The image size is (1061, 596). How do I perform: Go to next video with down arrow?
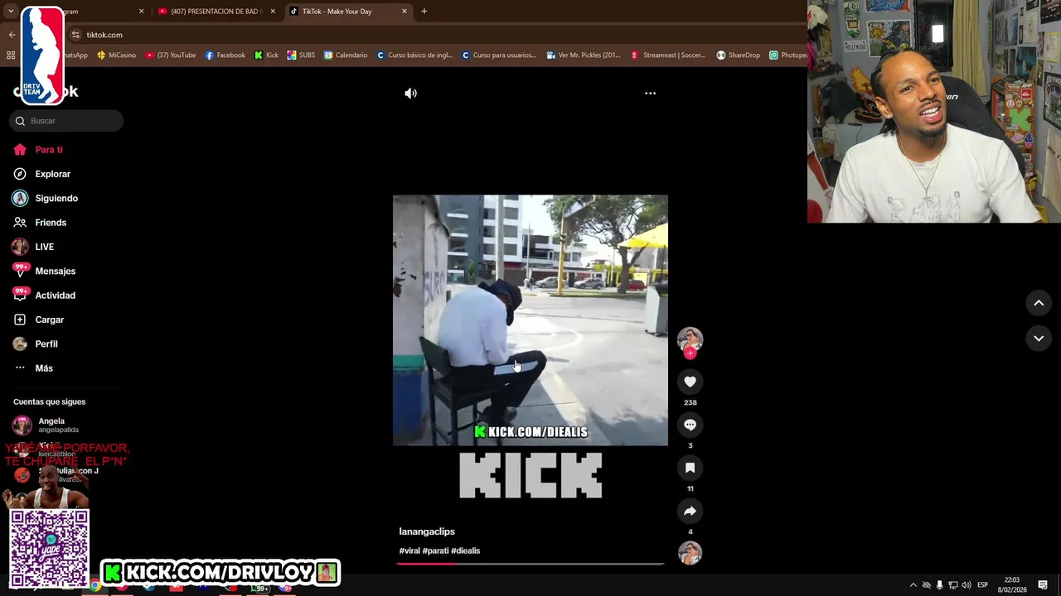pyautogui.click(x=1039, y=338)
